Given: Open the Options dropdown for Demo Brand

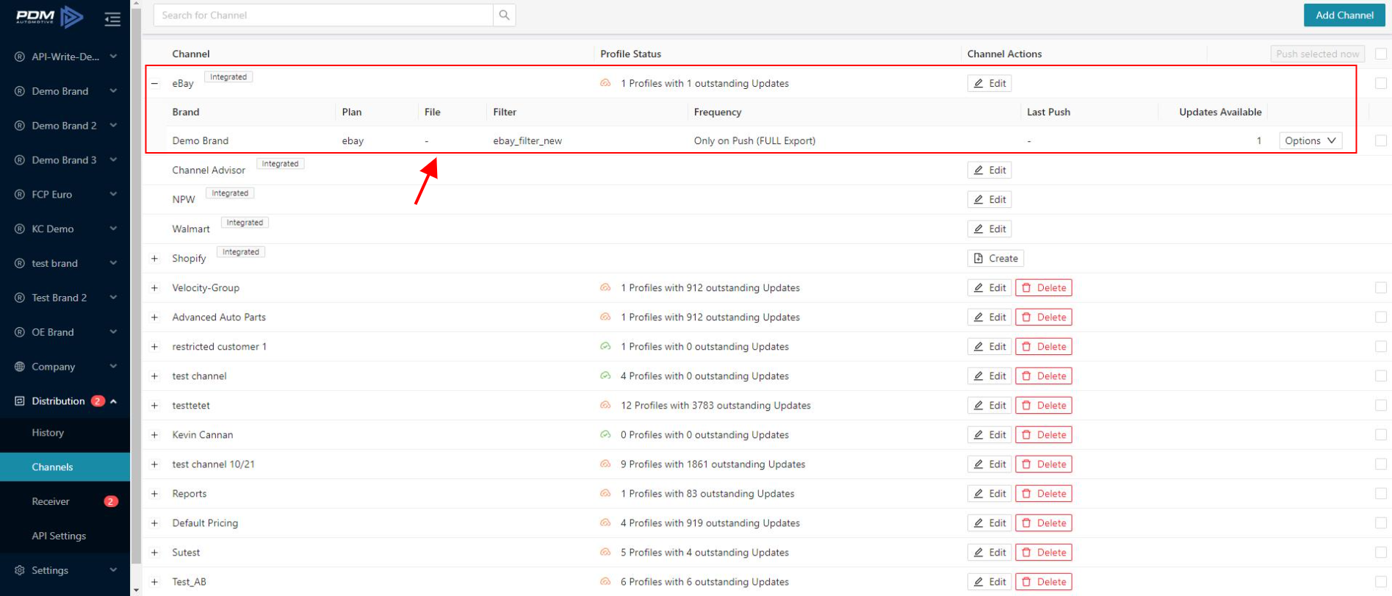Looking at the screenshot, I should coord(1310,140).
